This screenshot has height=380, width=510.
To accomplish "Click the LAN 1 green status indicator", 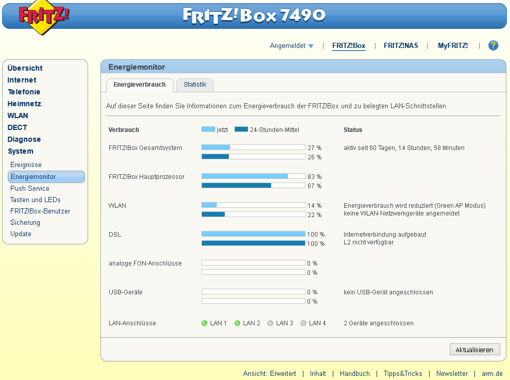I will pos(205,323).
